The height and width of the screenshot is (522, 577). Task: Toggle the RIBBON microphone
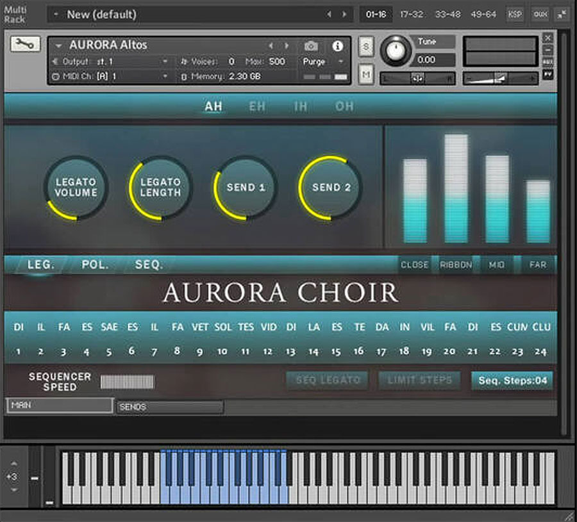[x=456, y=265]
